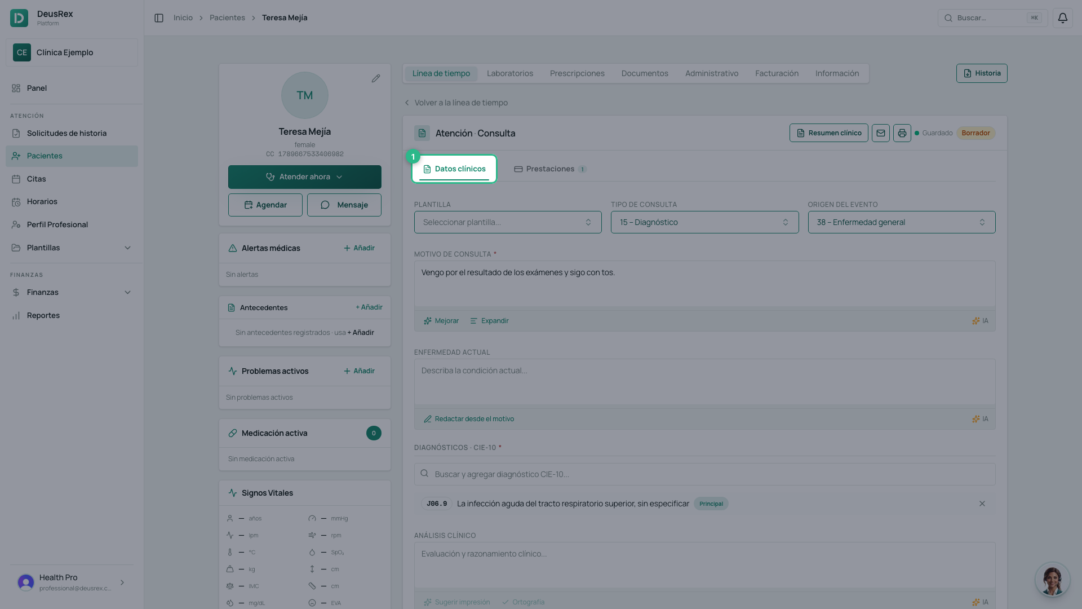
Task: Open the Atender ahora dropdown
Action: [305, 177]
